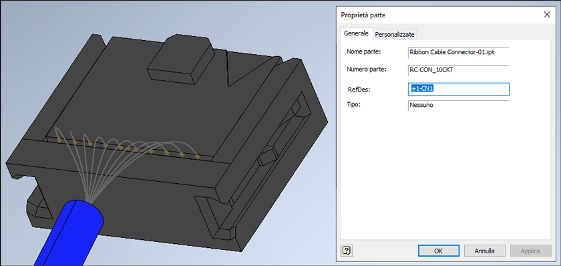The width and height of the screenshot is (561, 266).
Task: Click the Applica button
Action: click(530, 251)
